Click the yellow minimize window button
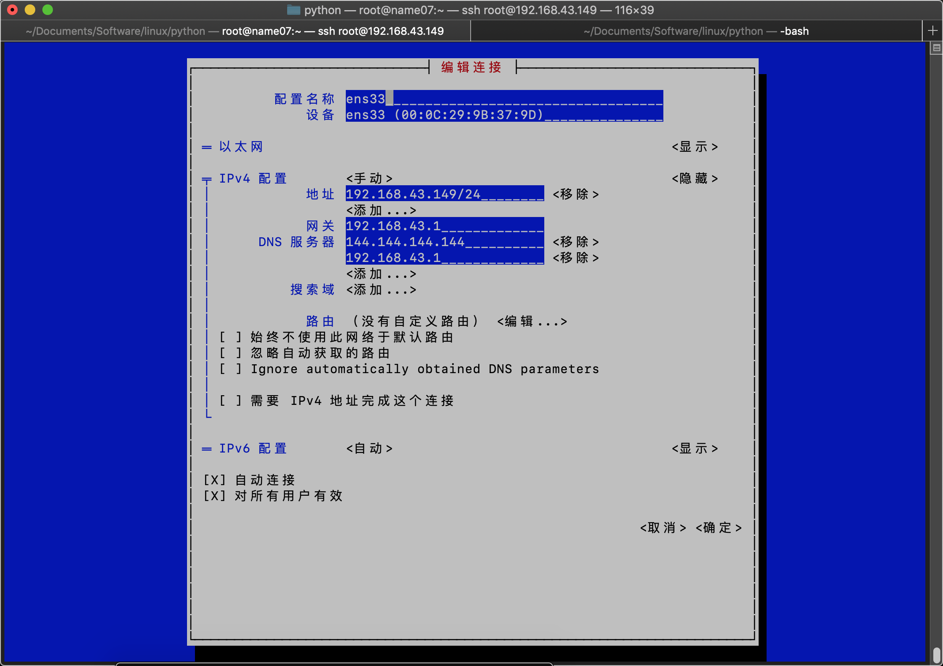Screen dimensions: 943x666 click(30, 10)
